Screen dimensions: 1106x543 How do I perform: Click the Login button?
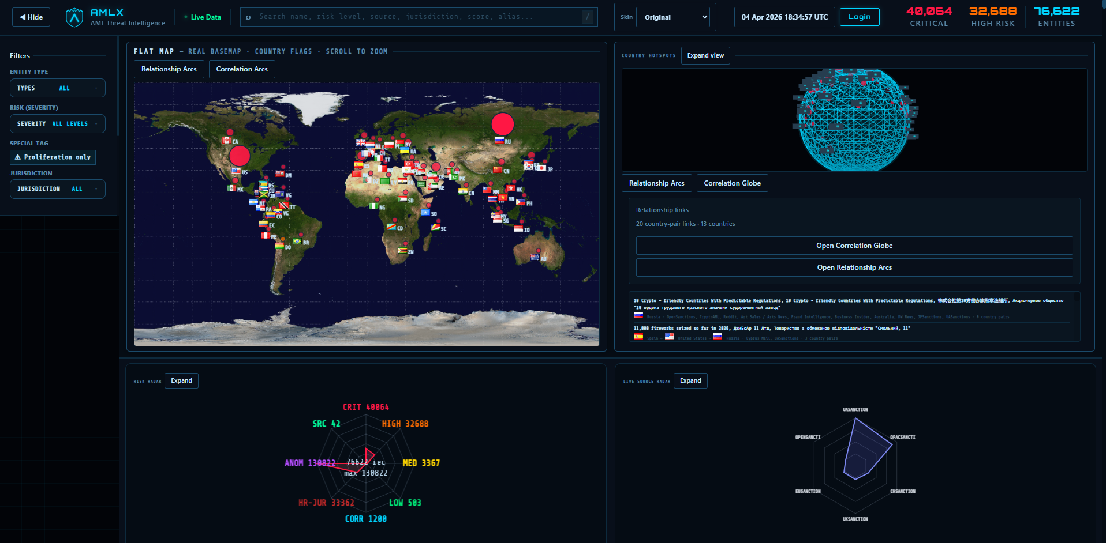coord(860,17)
